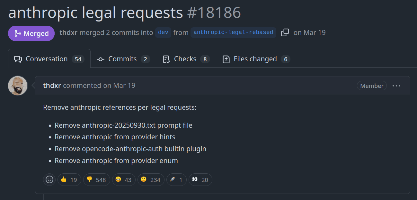Open the Files changed tab
Screen dimensions: 417x200
(256, 59)
